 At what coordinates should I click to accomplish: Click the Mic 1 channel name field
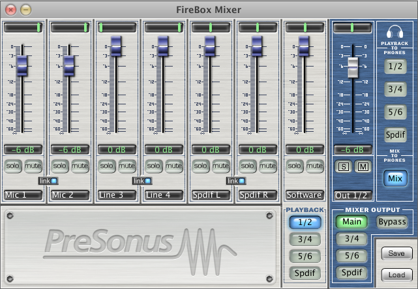tap(23, 195)
